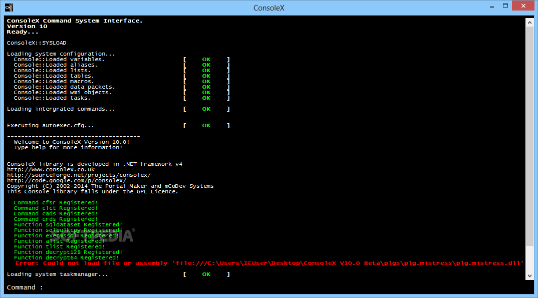Click the code.google.com/p/consolex URL text
Viewport: 538px width, 298px height.
point(67,180)
